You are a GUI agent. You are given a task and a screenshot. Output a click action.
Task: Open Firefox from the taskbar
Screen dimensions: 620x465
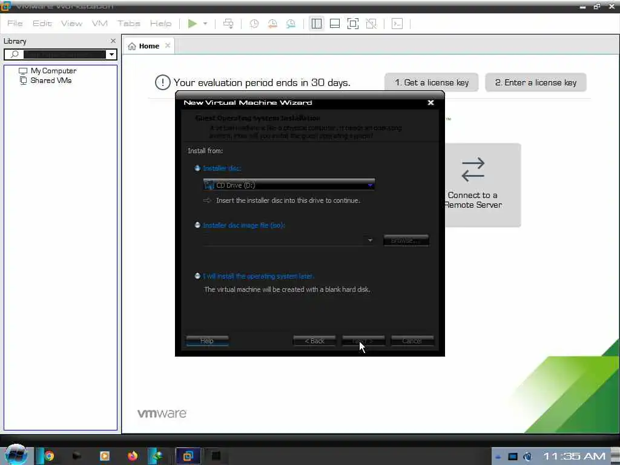tap(133, 456)
